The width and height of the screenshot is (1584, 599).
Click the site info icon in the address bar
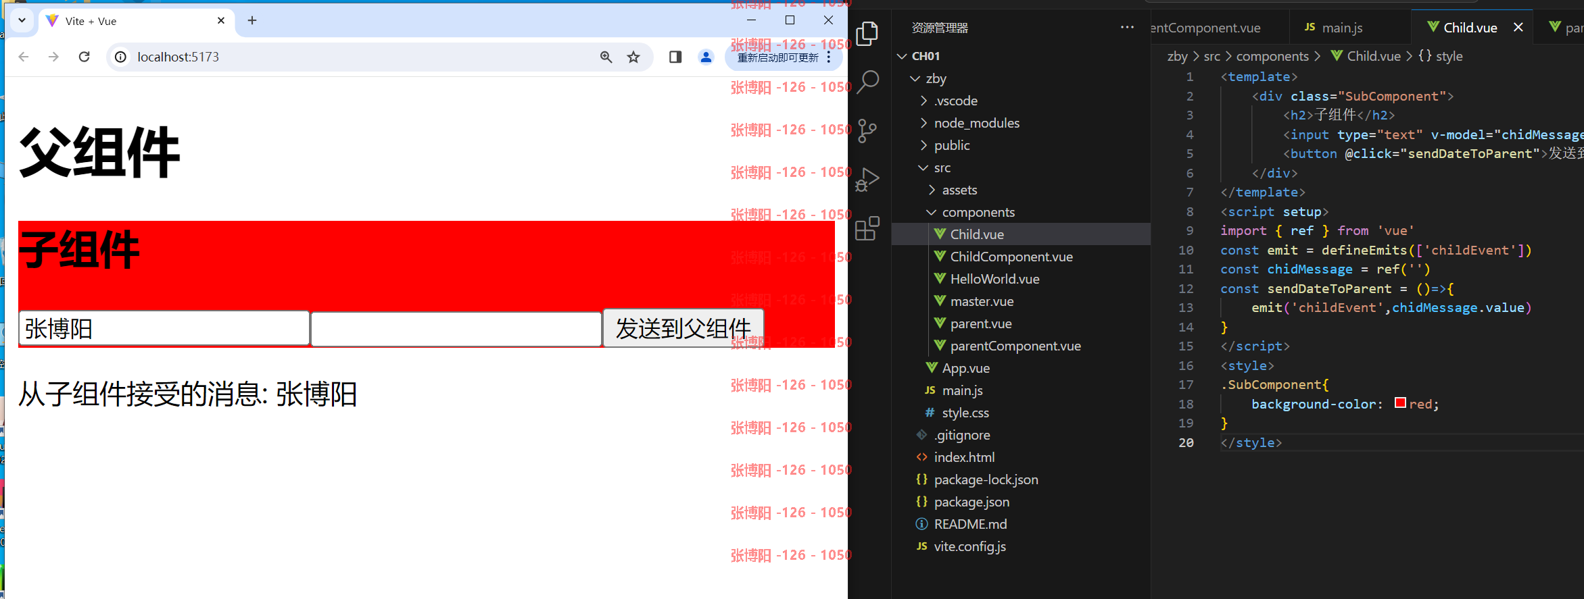(121, 57)
